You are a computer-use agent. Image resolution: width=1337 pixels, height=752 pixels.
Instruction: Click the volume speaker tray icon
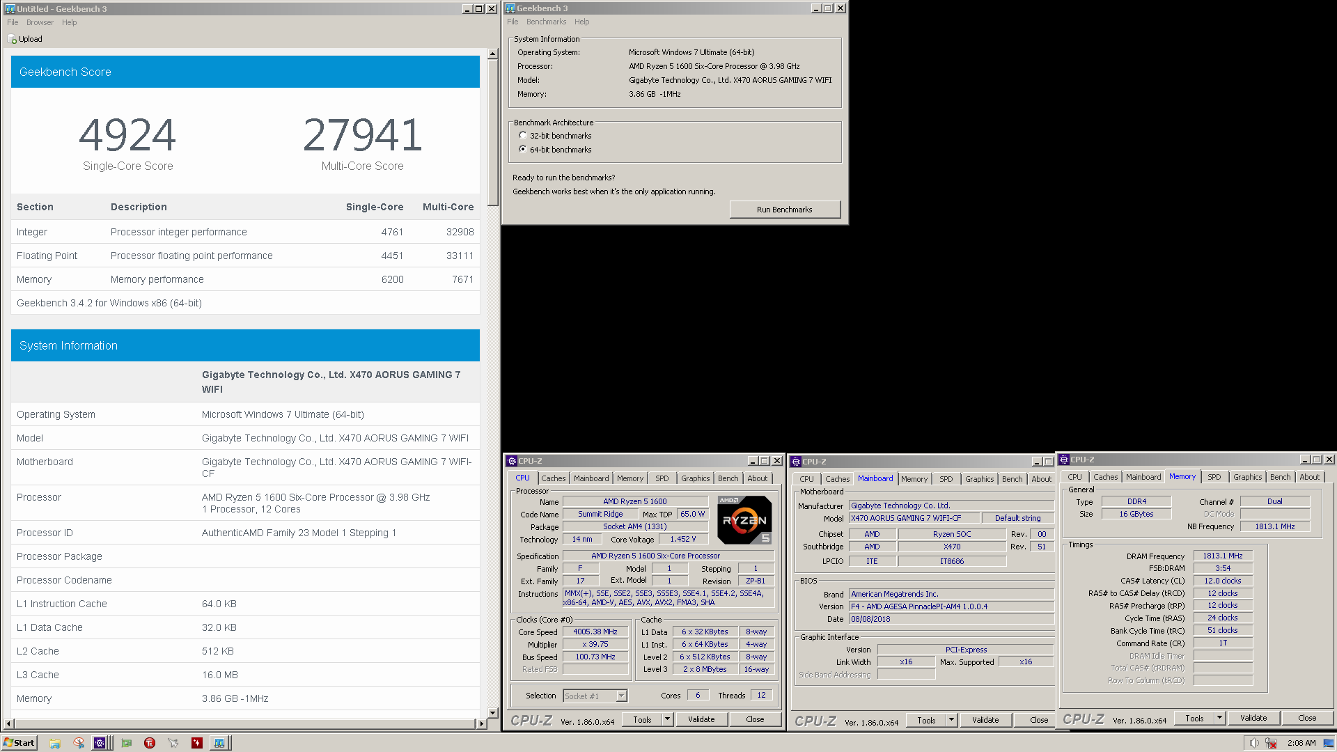1253,743
